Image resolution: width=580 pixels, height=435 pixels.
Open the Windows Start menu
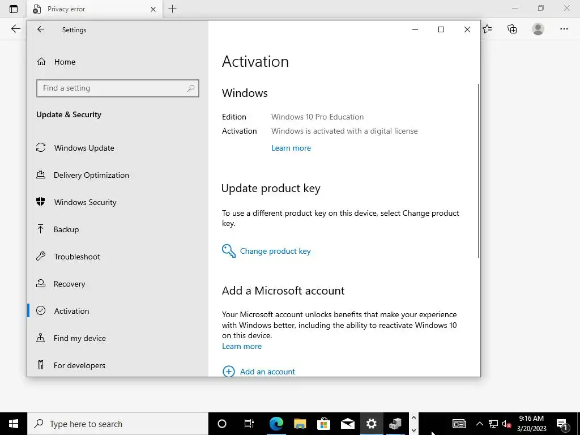pyautogui.click(x=14, y=424)
